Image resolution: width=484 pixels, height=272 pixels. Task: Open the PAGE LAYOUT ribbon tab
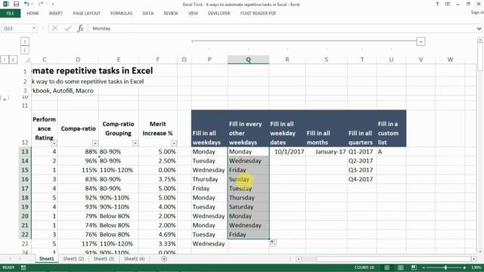(87, 14)
